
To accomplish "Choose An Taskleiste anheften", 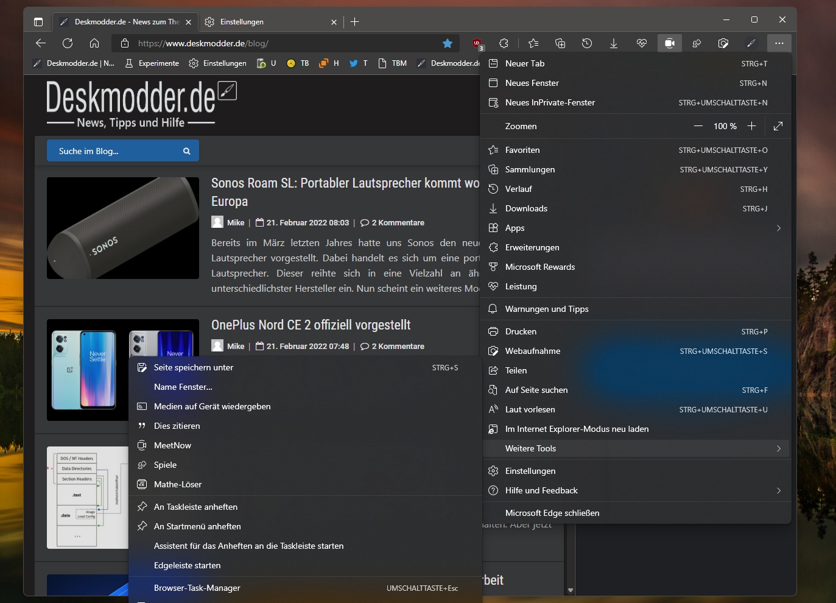I will (x=306, y=507).
